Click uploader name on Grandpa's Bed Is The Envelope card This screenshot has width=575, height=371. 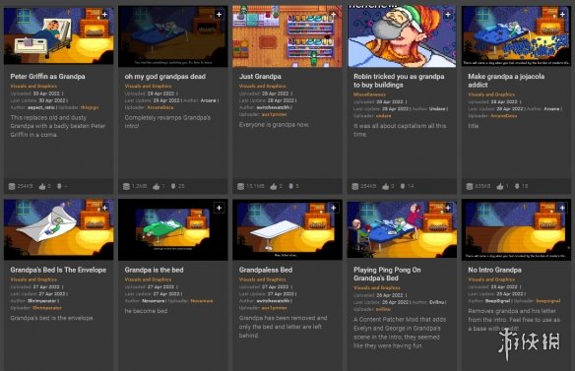pos(47,308)
